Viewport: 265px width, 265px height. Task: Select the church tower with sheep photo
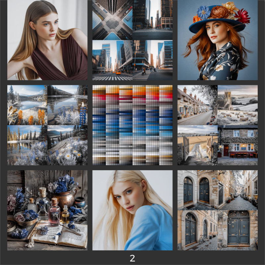pos(238,105)
